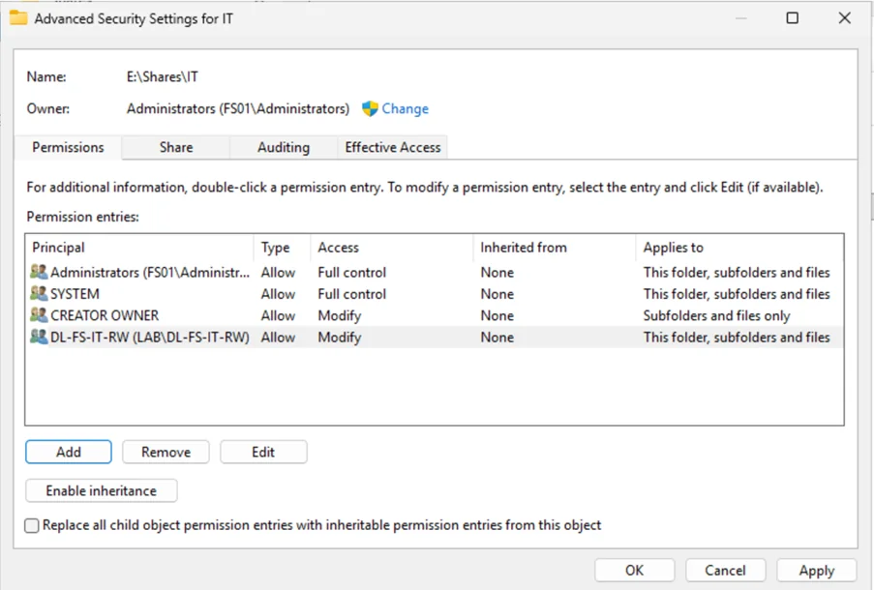Screen dimensions: 874x590
Task: Click the group icon for Administrators entry
Action: (39, 272)
